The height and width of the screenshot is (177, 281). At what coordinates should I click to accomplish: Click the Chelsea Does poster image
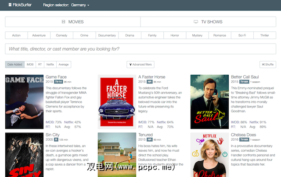209,155
